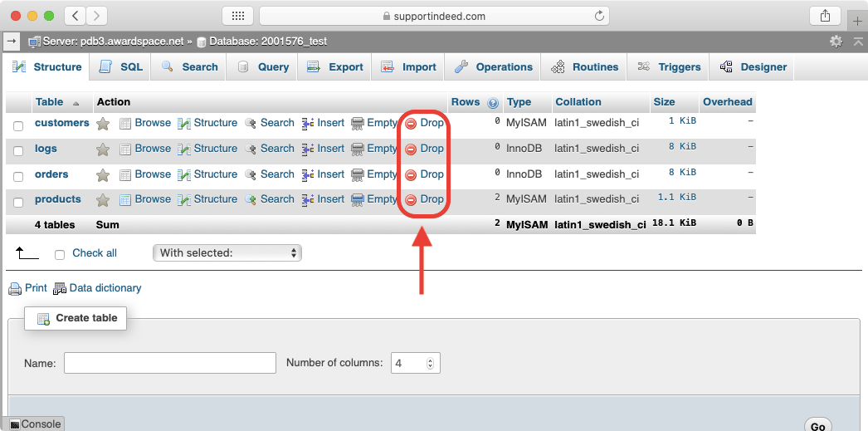Image resolution: width=868 pixels, height=431 pixels.
Task: Click the Safari share icon
Action: click(825, 16)
